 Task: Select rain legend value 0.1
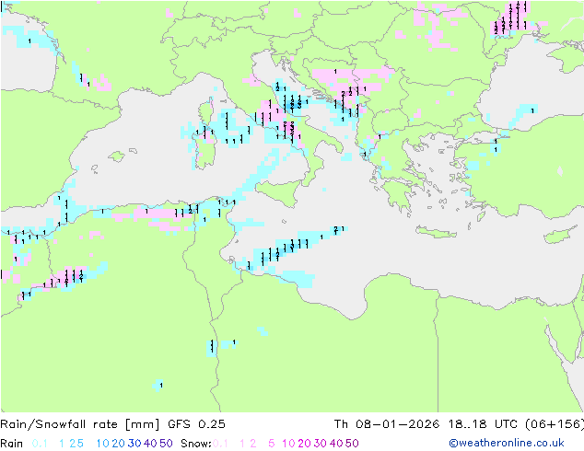(x=40, y=444)
